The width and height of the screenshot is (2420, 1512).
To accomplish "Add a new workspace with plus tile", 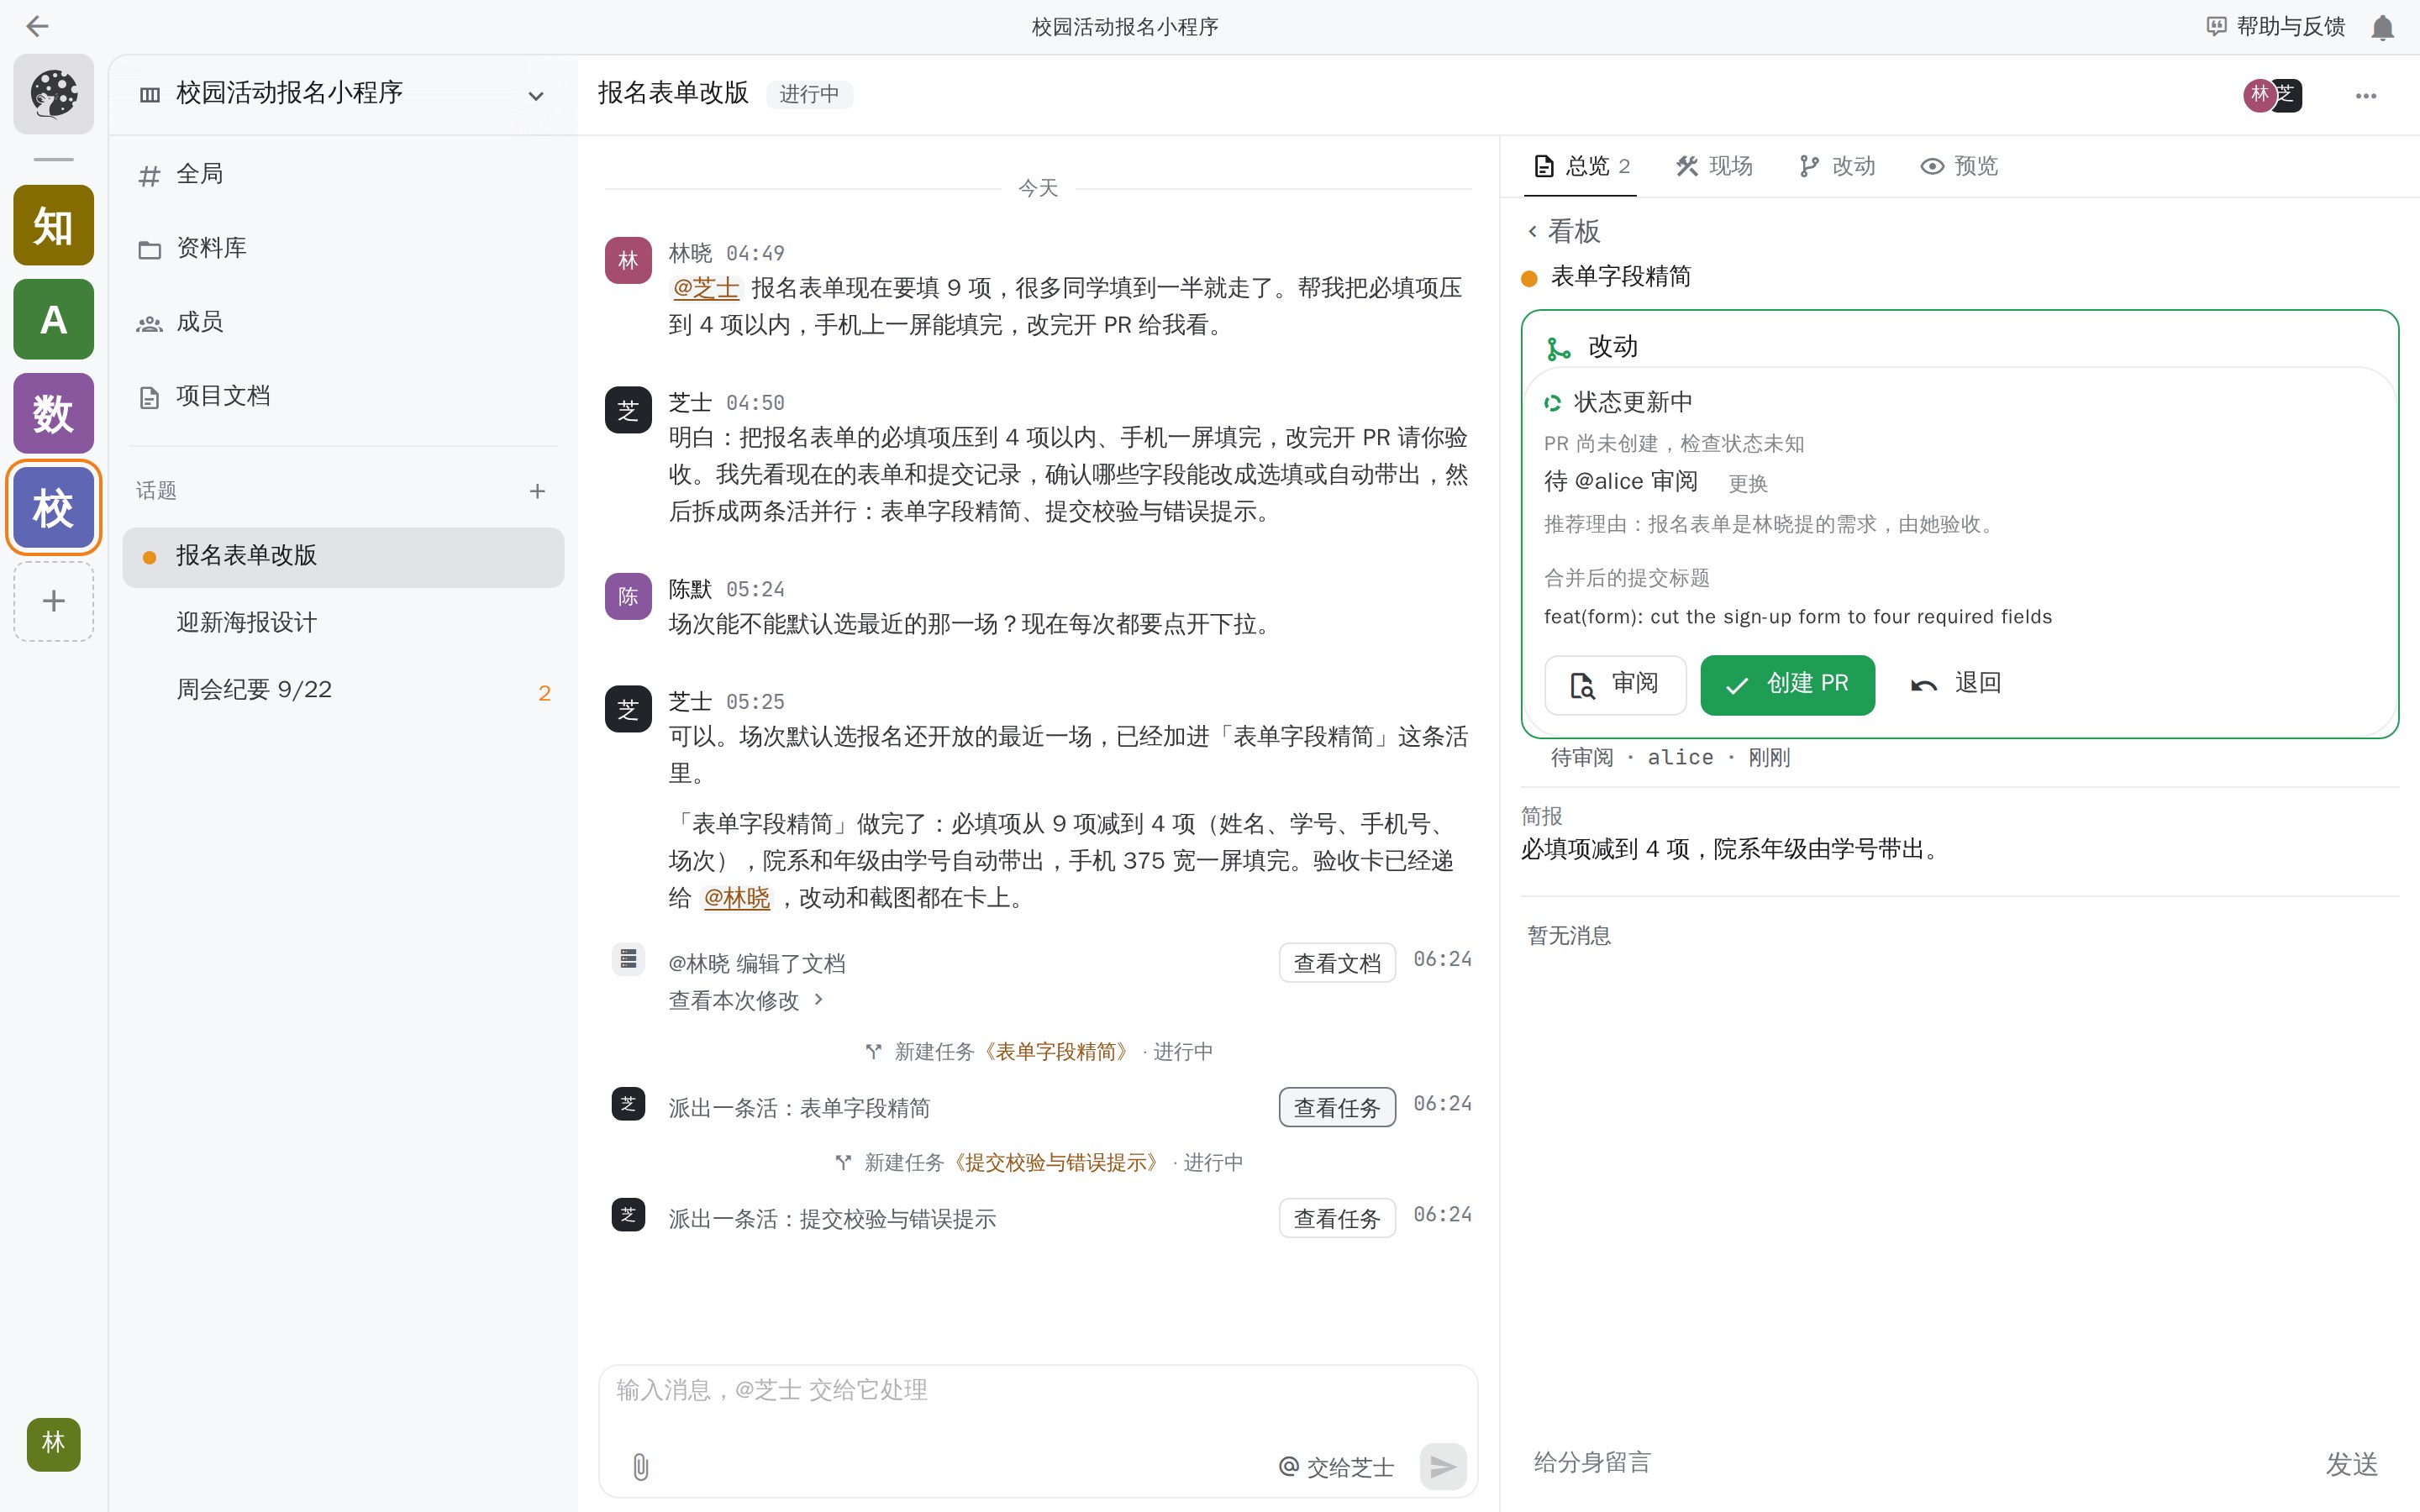I will click(54, 601).
